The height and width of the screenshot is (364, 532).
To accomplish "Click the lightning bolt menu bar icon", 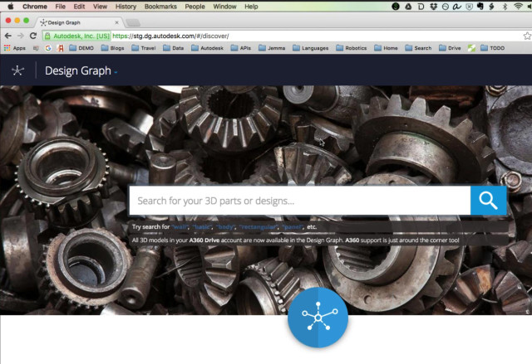I will (x=491, y=6).
